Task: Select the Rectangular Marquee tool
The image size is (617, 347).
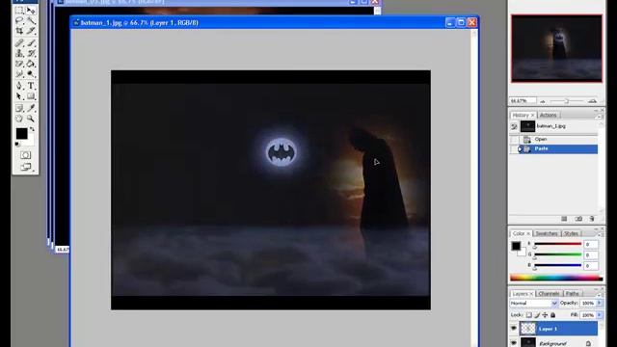Action: [19, 11]
